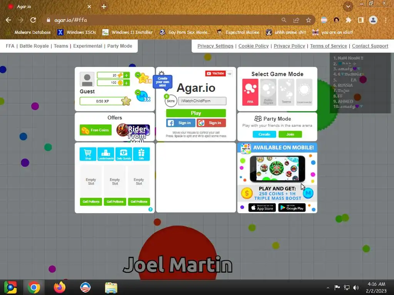Open Terms of Service link

(x=329, y=46)
